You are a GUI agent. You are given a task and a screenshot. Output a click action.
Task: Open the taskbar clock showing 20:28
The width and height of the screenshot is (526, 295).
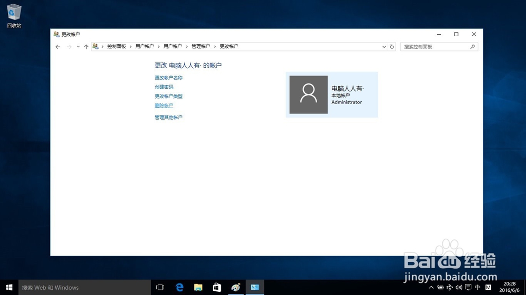point(509,287)
